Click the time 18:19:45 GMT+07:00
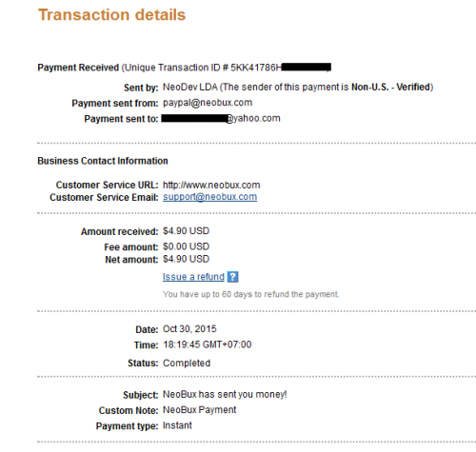The height and width of the screenshot is (452, 476). click(207, 344)
